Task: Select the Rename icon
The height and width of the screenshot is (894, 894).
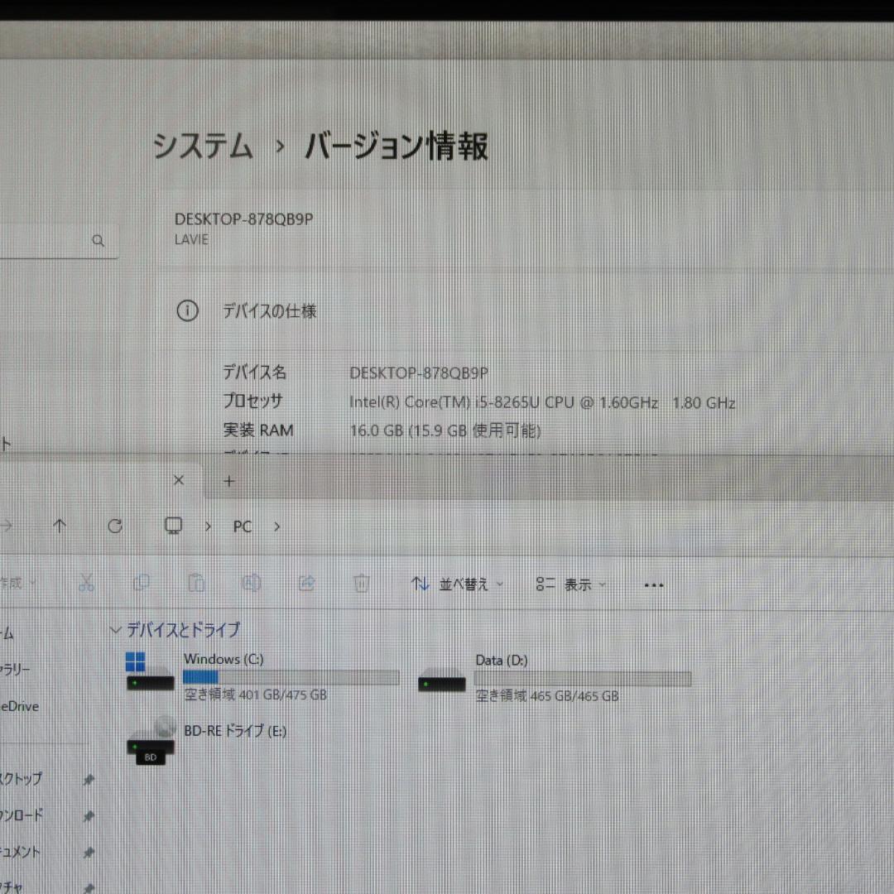Action: tap(252, 584)
